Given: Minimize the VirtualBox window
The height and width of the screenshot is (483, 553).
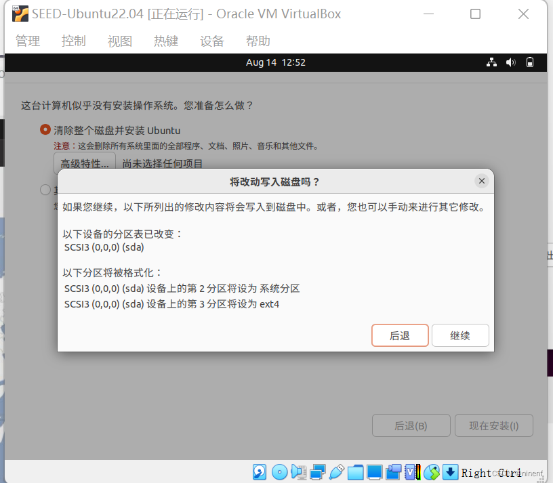Looking at the screenshot, I should pyautogui.click(x=428, y=14).
